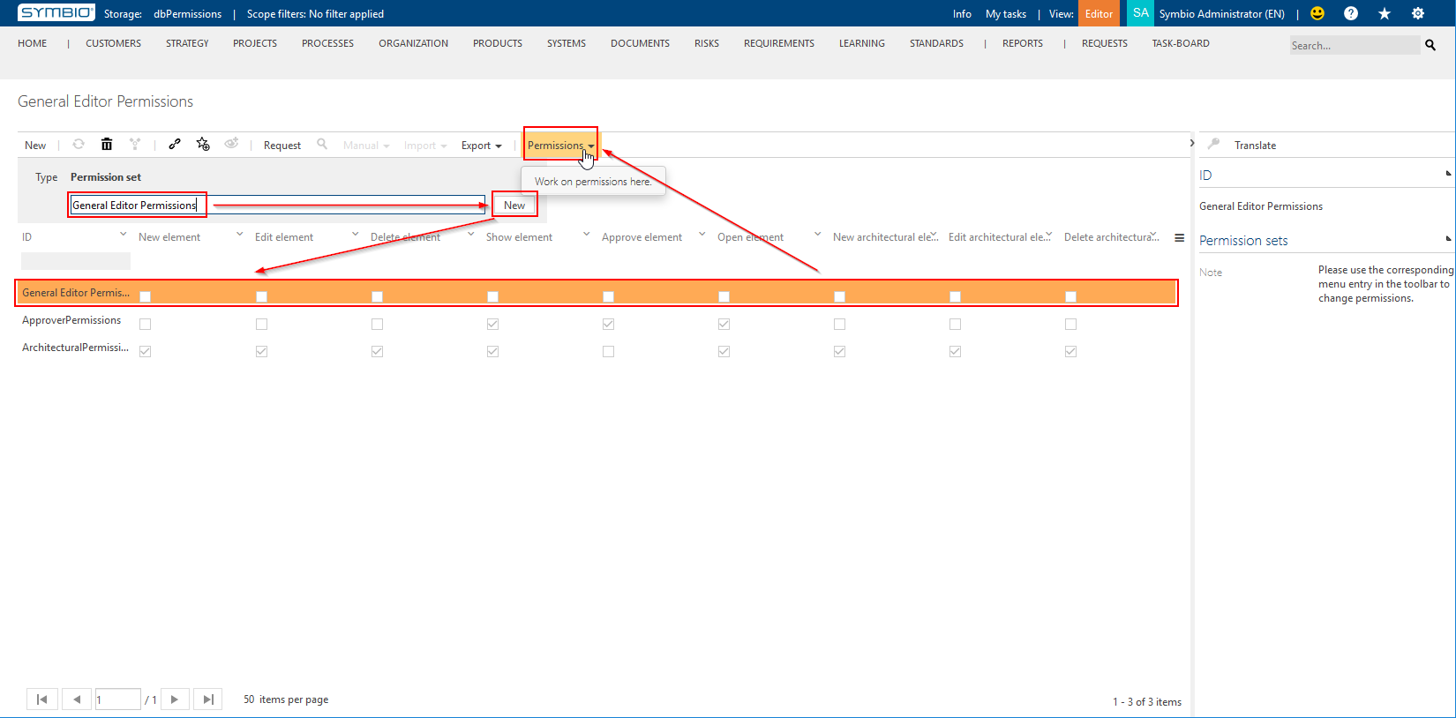Viewport: 1456px width, 718px height.
Task: Open the ID column filter chevron
Action: pos(123,234)
